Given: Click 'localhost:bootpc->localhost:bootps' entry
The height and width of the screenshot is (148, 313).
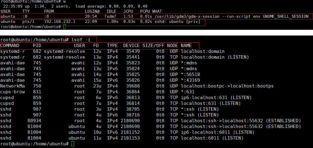Looking at the screenshot, I should pos(227,86).
